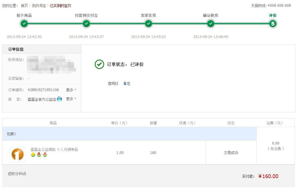Expand 更多 next to the seller name

[x=71, y=99]
